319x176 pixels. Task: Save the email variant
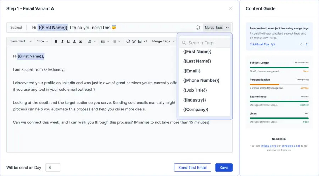tap(224, 168)
